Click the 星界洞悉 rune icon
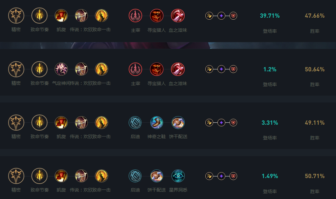Screen dimensions: 336x199 pyautogui.click(x=178, y=176)
